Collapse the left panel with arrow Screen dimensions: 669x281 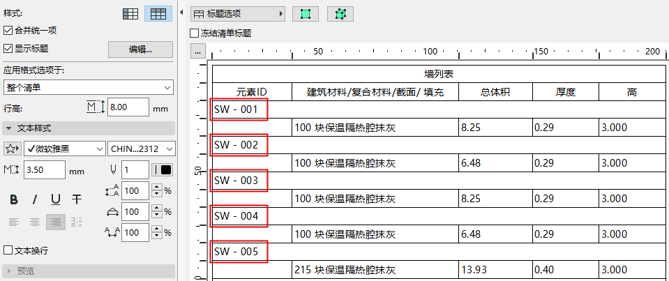(181, 12)
